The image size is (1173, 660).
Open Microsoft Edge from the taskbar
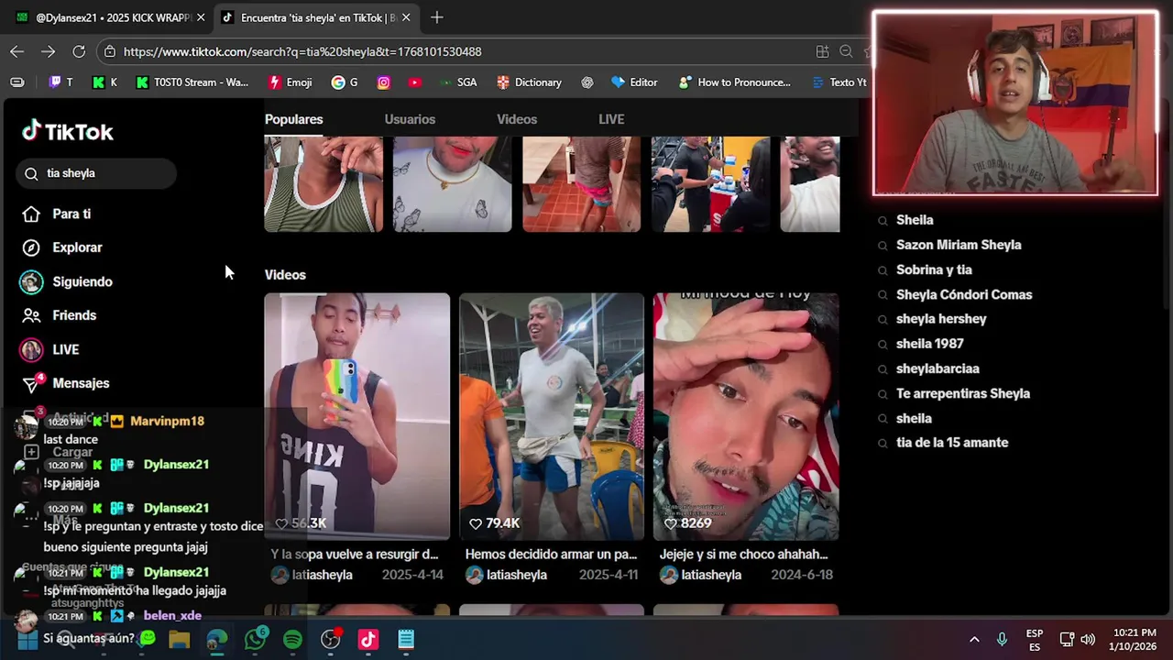[217, 639]
